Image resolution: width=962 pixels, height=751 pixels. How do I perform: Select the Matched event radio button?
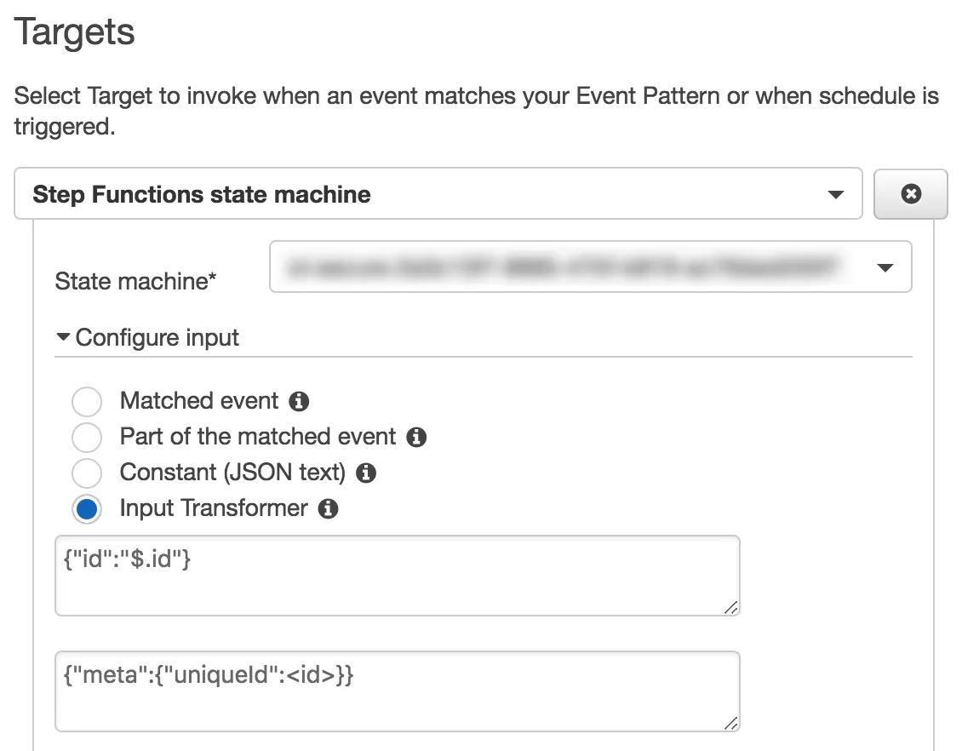[87, 402]
